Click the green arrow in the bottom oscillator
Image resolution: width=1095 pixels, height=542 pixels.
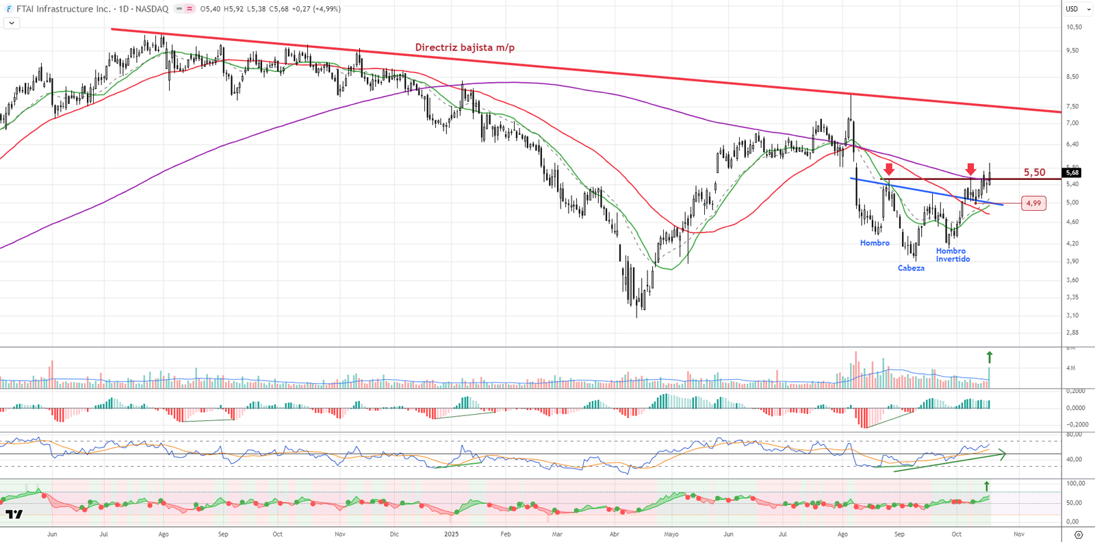point(987,487)
